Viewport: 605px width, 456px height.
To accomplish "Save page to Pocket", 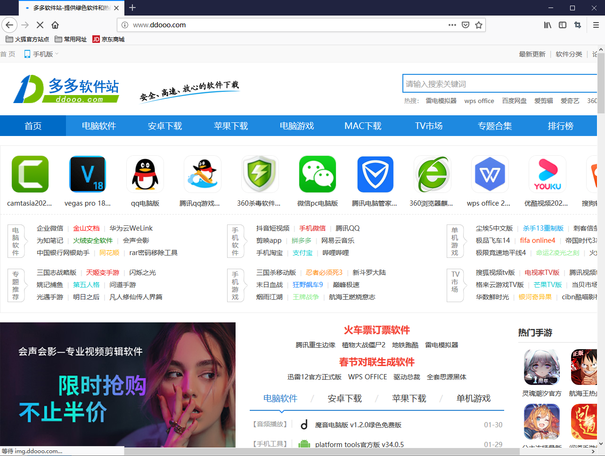I will 466,25.
